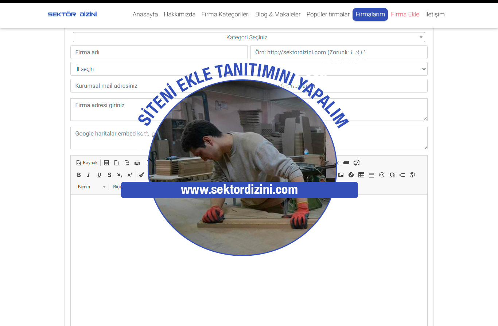Open Firma Kategorileri menu item
498x326 pixels.
click(225, 14)
